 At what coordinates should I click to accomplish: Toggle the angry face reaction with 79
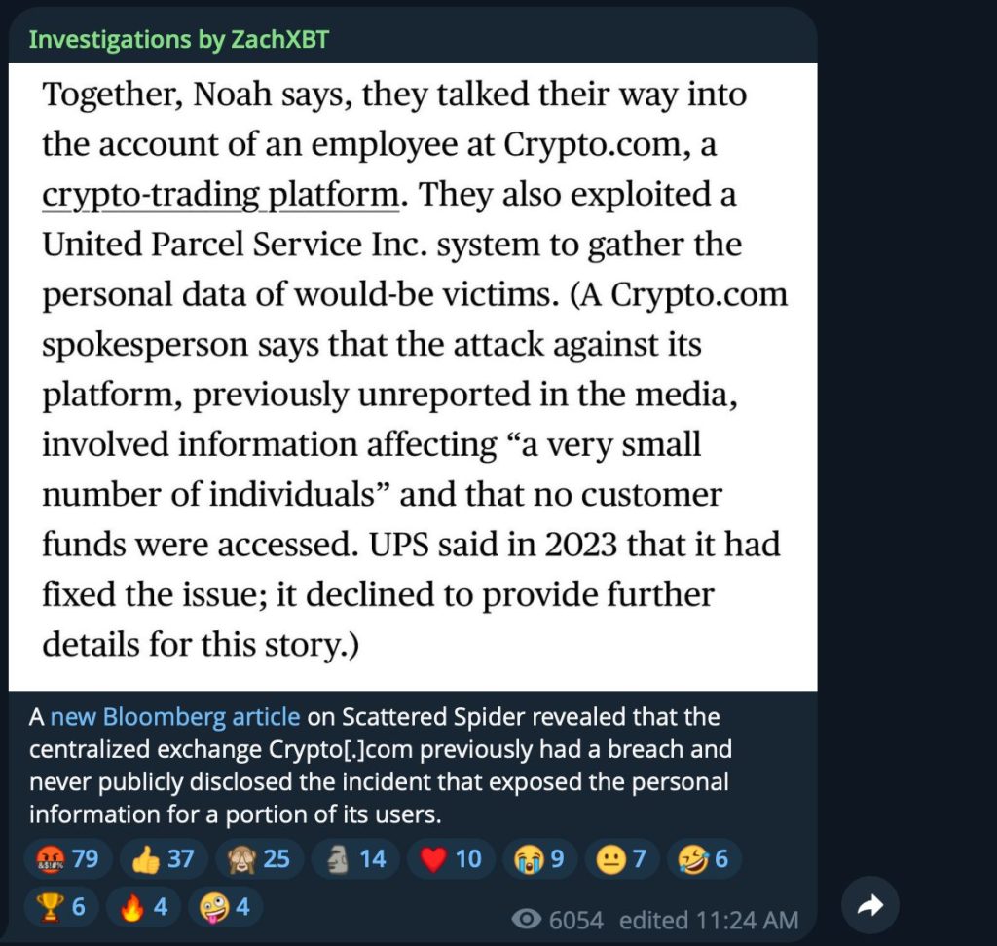click(x=67, y=858)
